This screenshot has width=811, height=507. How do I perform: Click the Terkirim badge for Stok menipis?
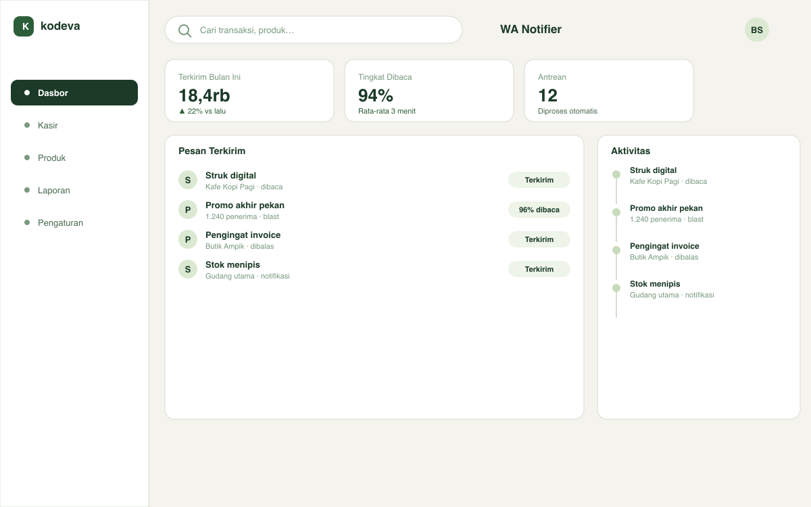[x=539, y=269]
